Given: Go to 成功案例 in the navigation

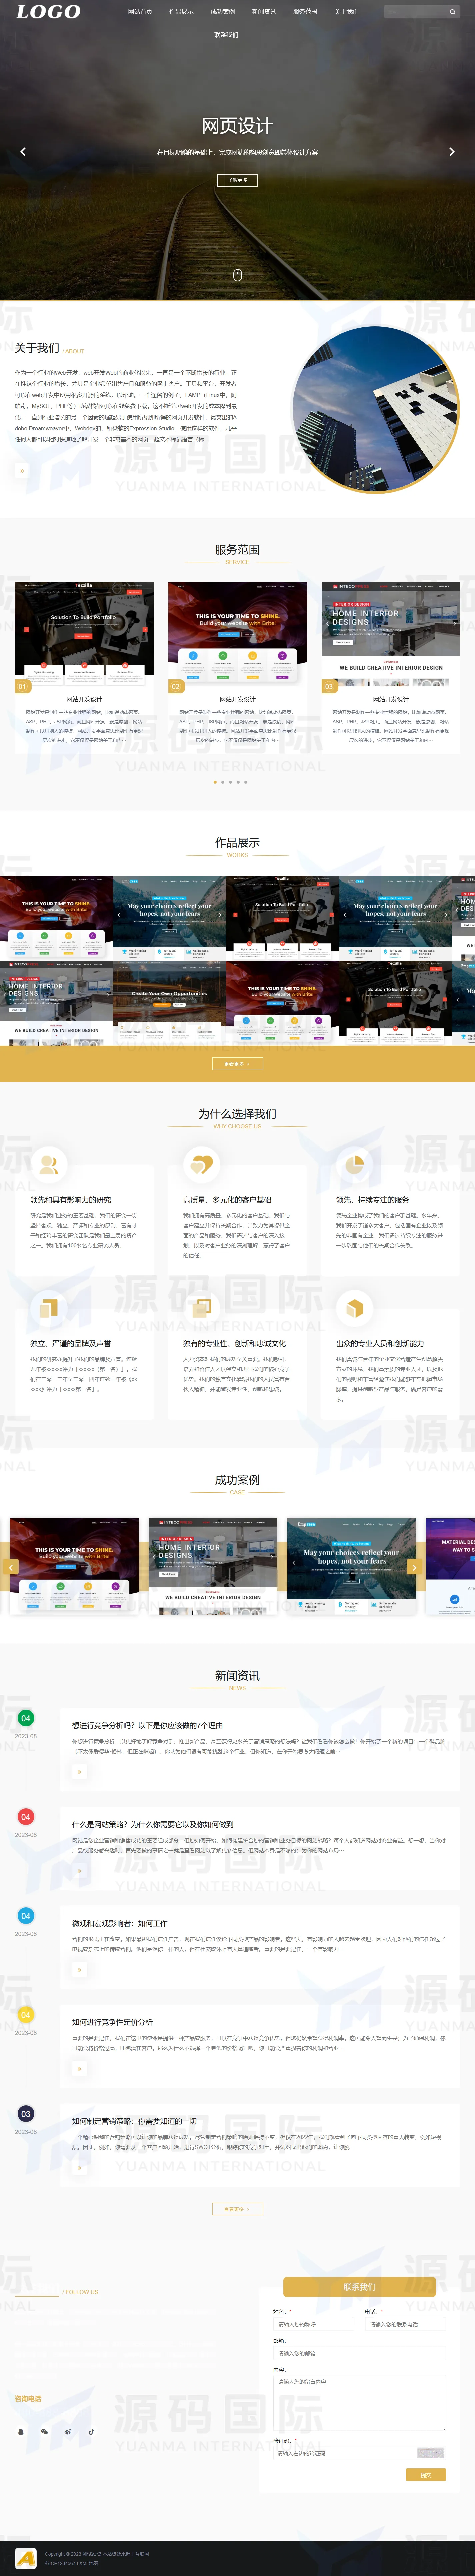Looking at the screenshot, I should (x=223, y=12).
